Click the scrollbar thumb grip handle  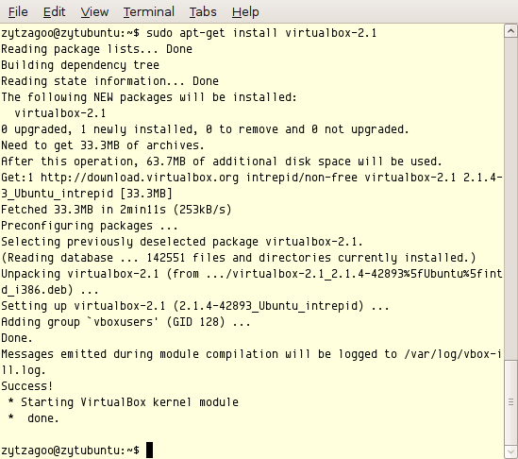[510, 401]
